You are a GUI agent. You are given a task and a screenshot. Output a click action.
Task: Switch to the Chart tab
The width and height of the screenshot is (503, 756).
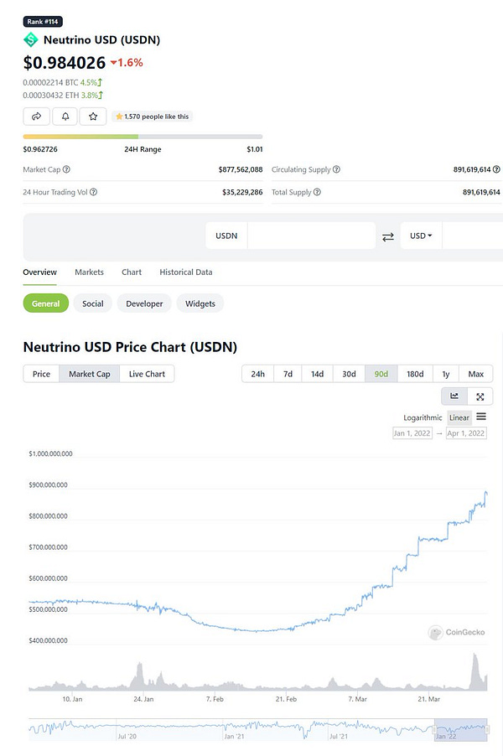pos(132,272)
